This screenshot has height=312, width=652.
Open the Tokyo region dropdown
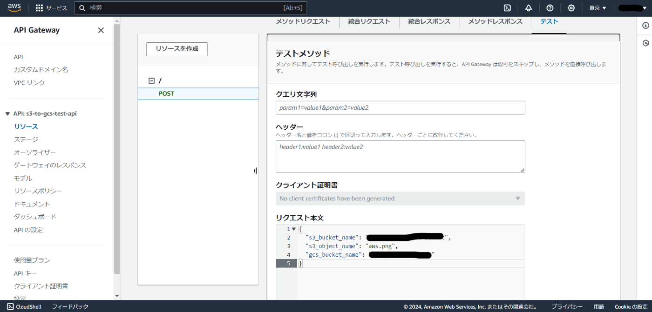pos(598,8)
